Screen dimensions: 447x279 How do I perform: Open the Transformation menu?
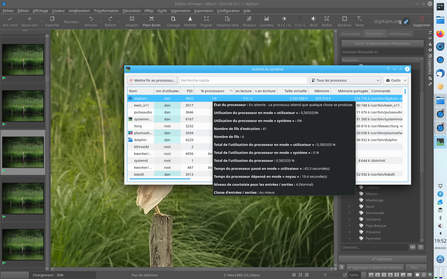[x=106, y=11]
